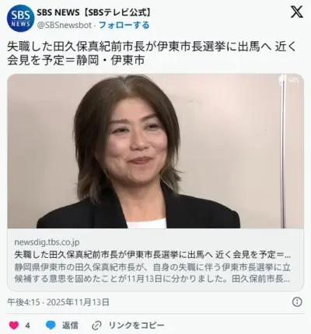Click the like count number 4
The image size is (311, 334).
(27, 325)
